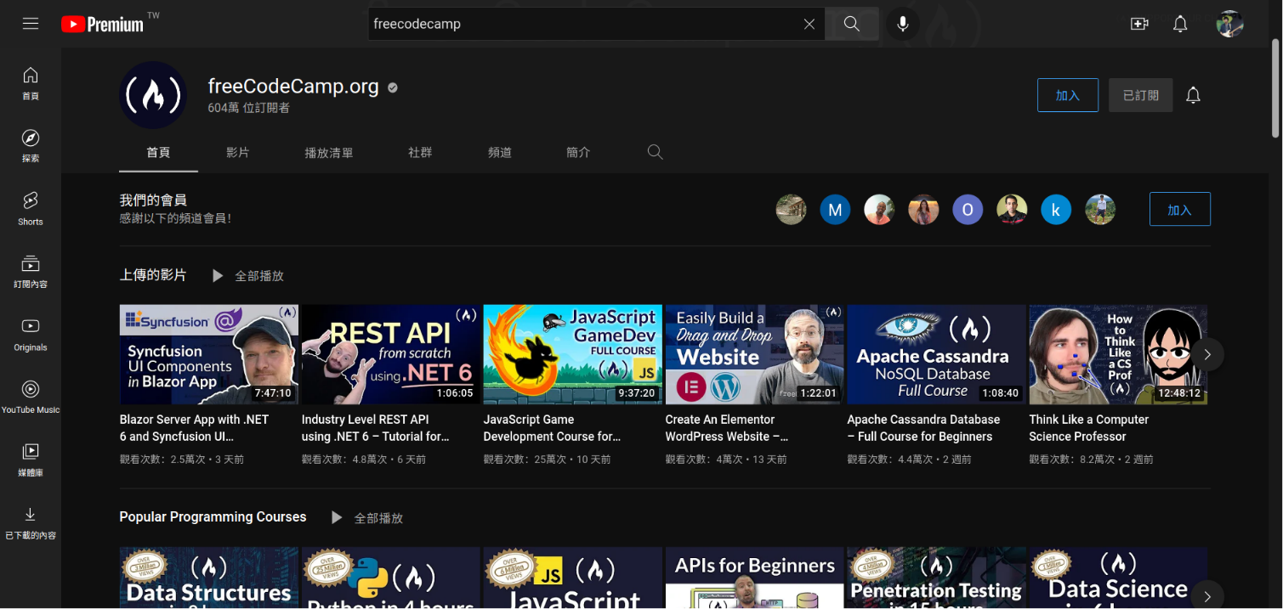Open the top bar notifications bell
Image resolution: width=1283 pixels, height=609 pixels.
1180,24
